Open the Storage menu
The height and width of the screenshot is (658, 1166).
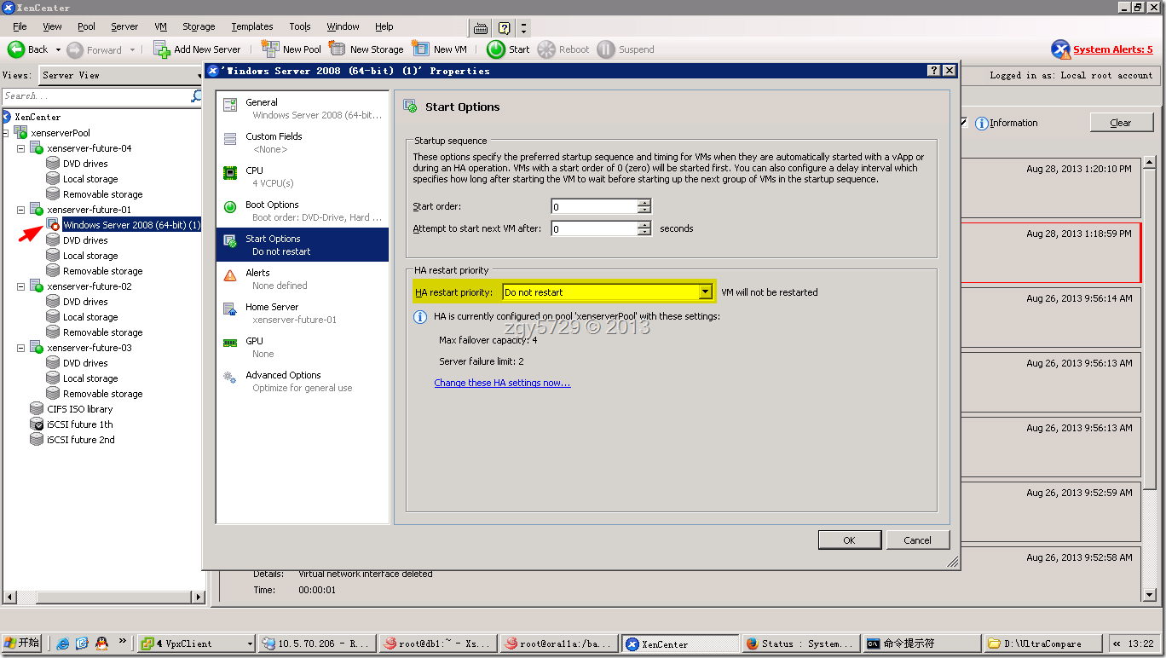pos(199,26)
